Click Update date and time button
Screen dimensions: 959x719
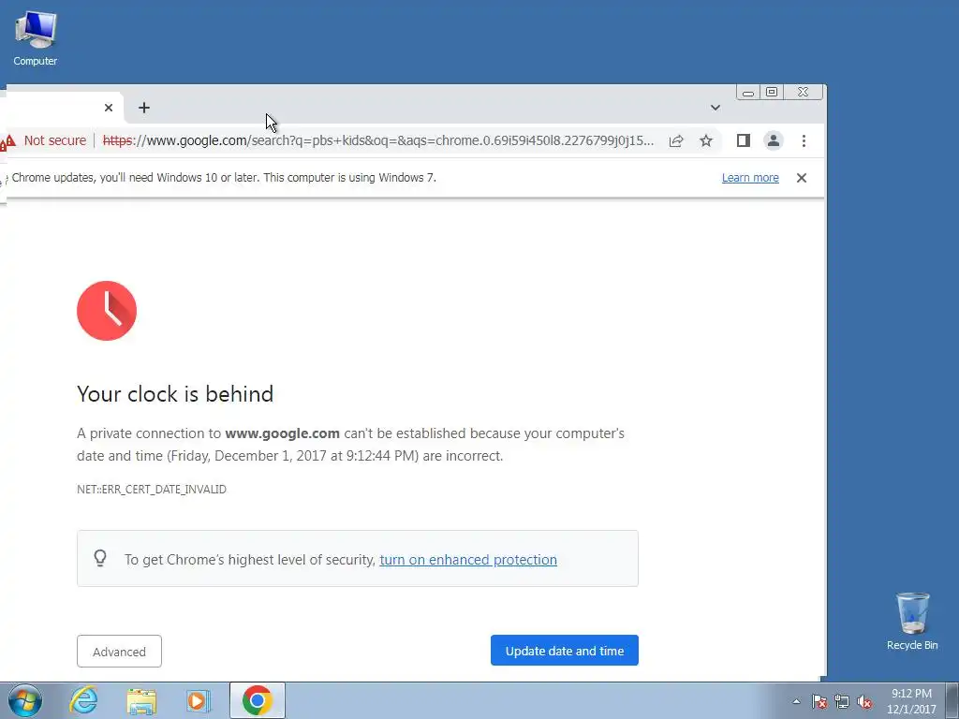(x=565, y=651)
